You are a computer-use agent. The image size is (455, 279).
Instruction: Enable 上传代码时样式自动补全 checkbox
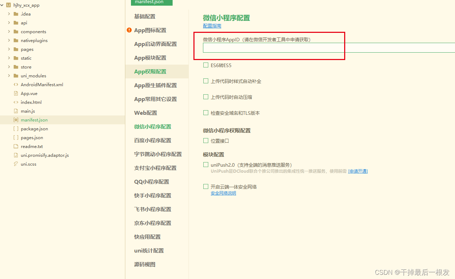206,81
